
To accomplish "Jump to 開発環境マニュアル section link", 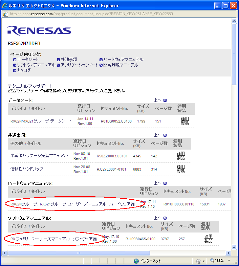I will (121, 65).
